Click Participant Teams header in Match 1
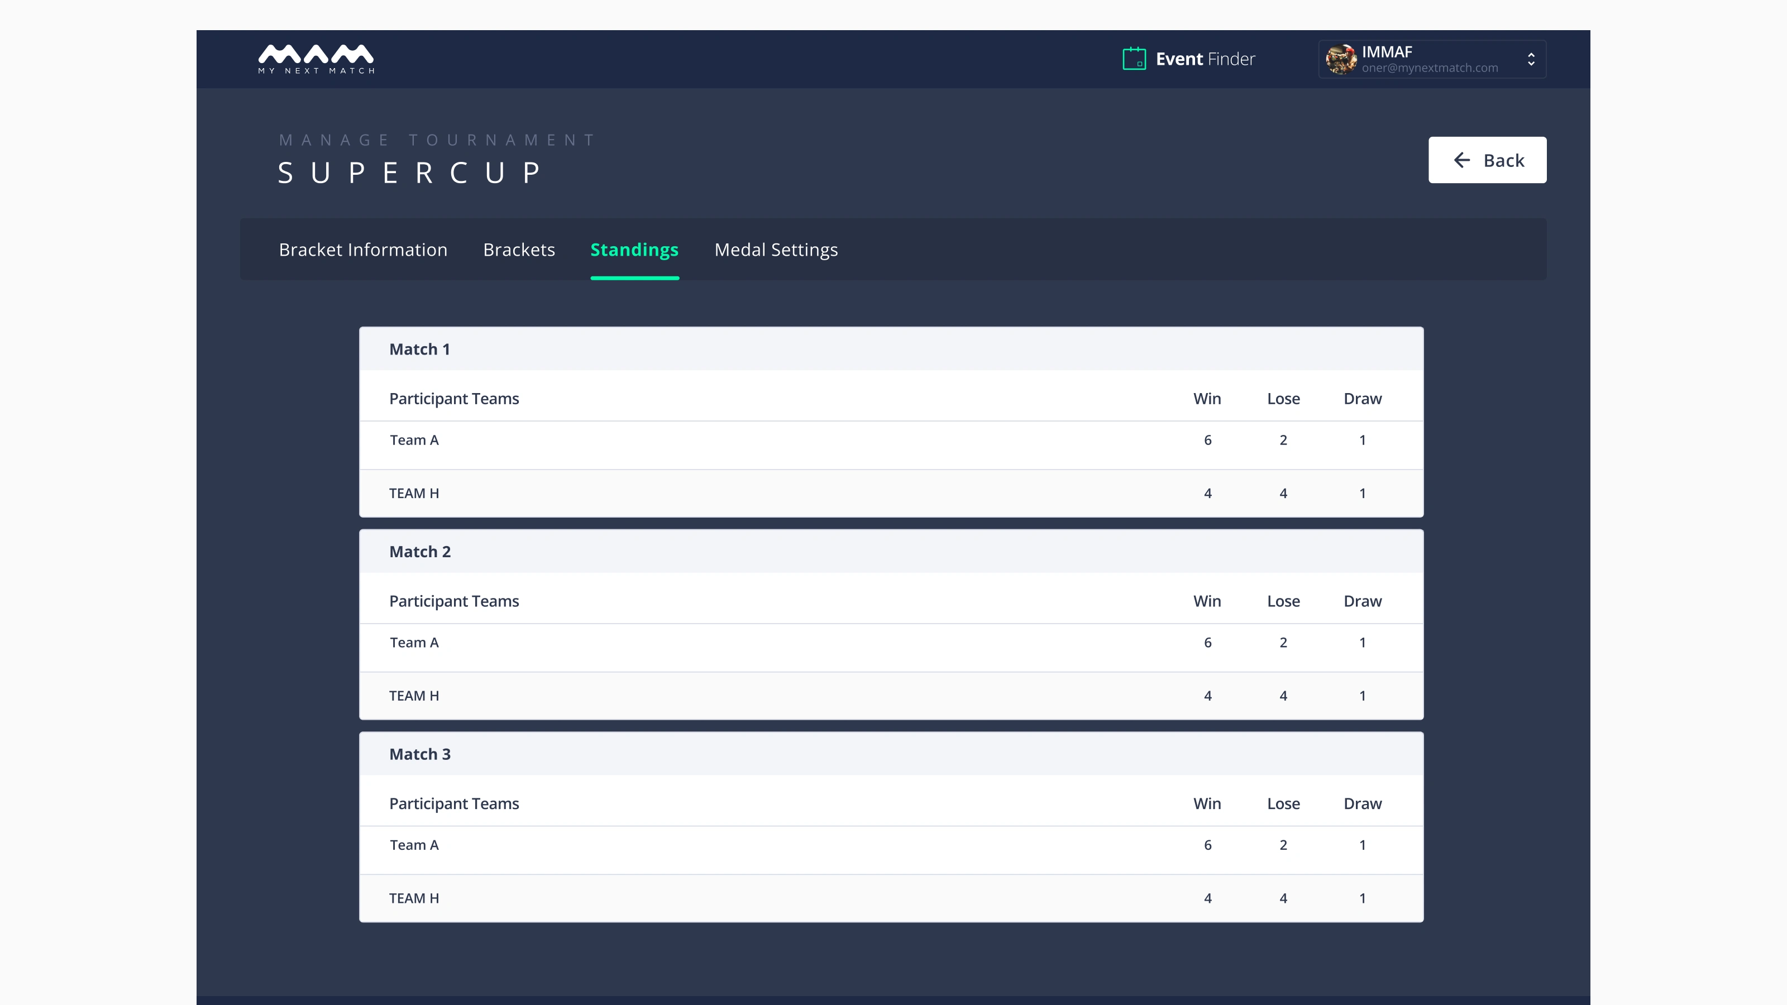 pyautogui.click(x=453, y=399)
